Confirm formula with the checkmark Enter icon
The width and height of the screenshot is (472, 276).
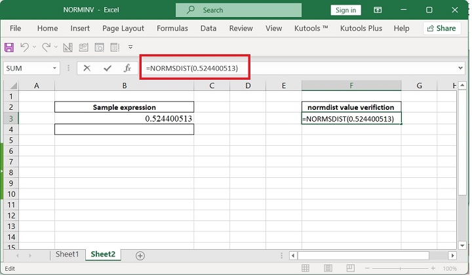[106, 68]
